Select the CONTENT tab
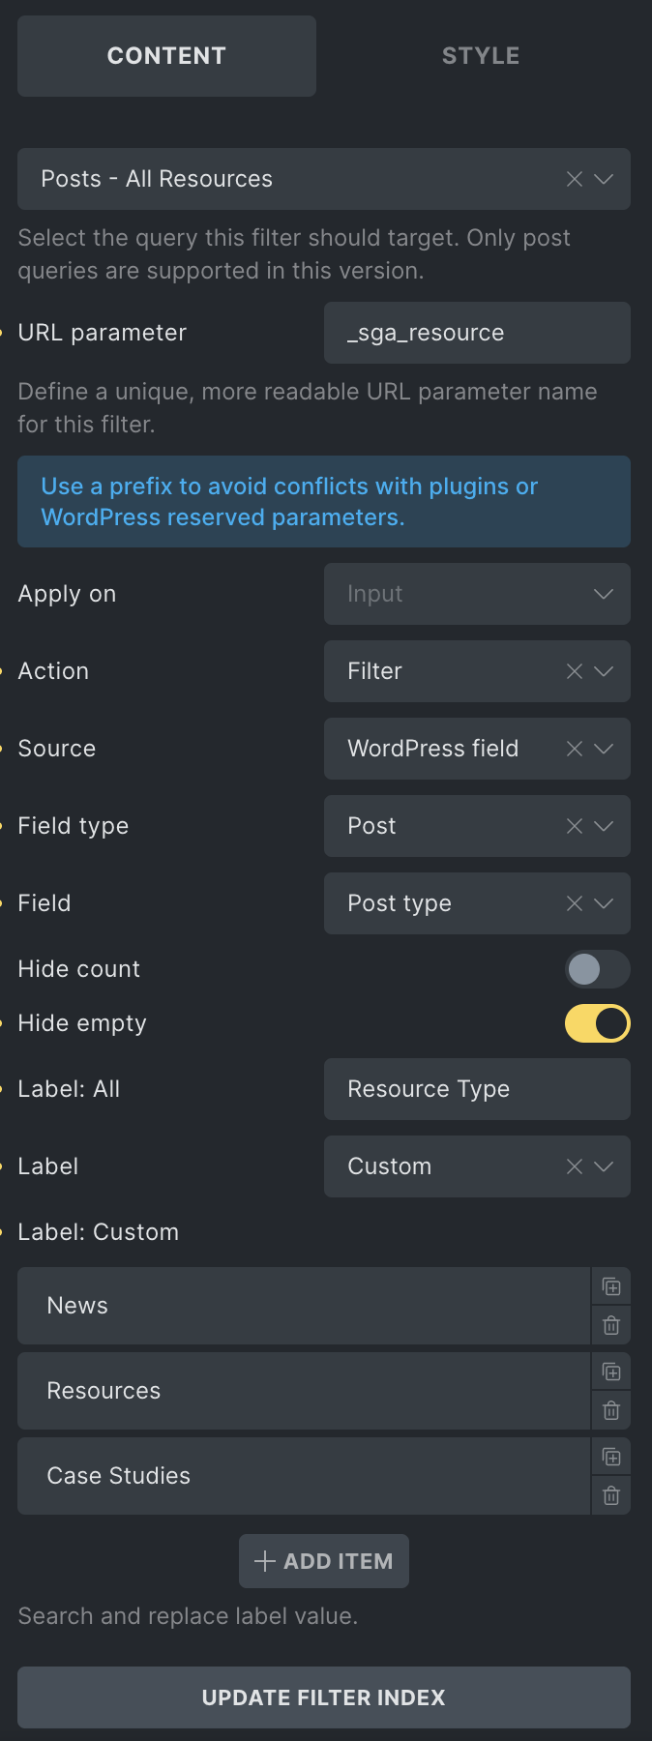Image resolution: width=652 pixels, height=1741 pixels. click(x=166, y=55)
